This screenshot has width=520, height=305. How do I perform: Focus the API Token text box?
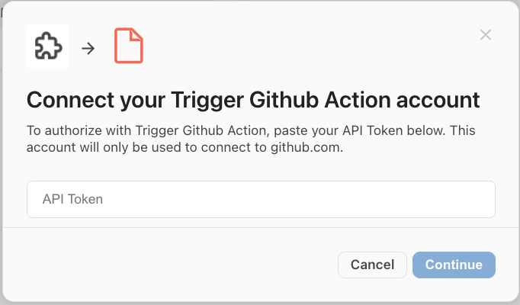(261, 199)
